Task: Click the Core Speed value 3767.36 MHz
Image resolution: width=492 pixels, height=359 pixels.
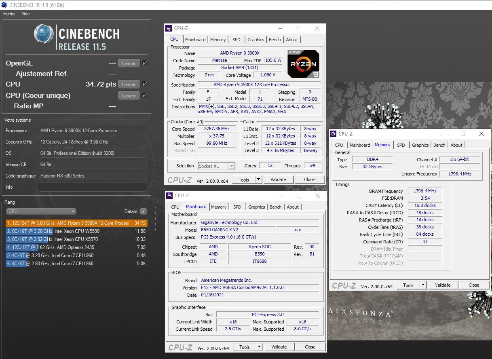Action: pos(217,129)
